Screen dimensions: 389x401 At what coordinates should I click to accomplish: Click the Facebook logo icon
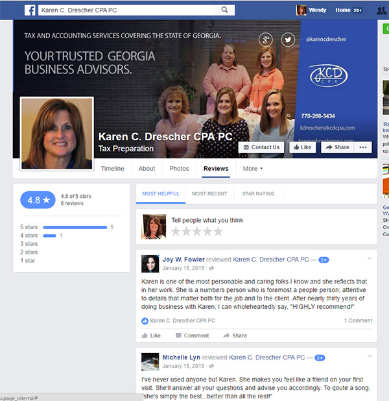(x=30, y=10)
